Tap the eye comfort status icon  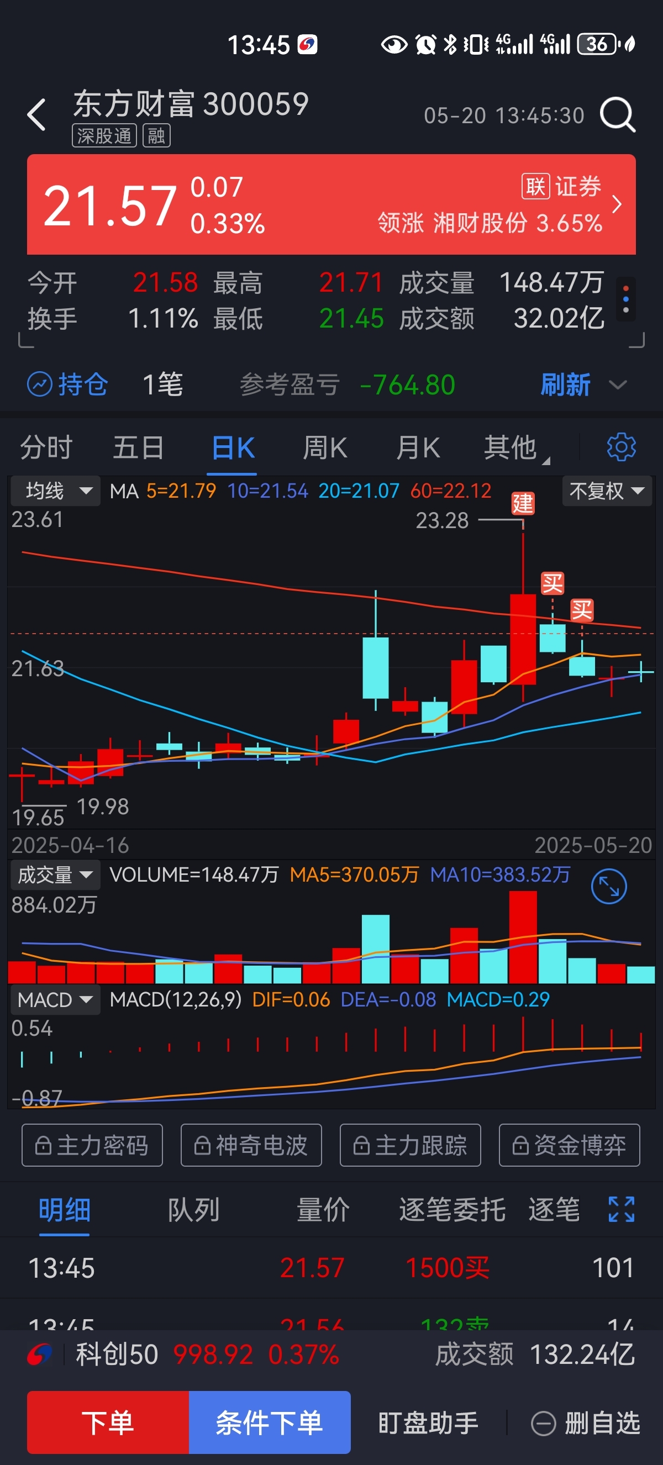click(x=394, y=44)
